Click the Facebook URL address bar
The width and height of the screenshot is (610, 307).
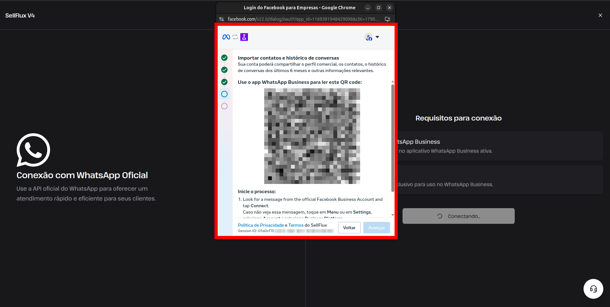(303, 19)
